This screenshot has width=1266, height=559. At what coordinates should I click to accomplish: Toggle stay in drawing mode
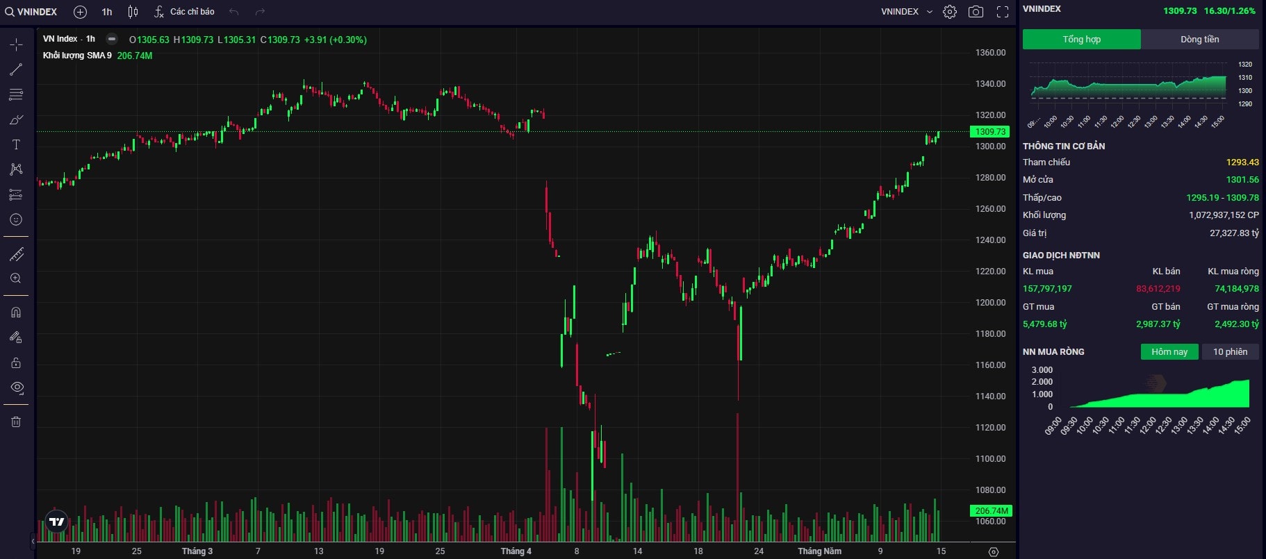16,337
